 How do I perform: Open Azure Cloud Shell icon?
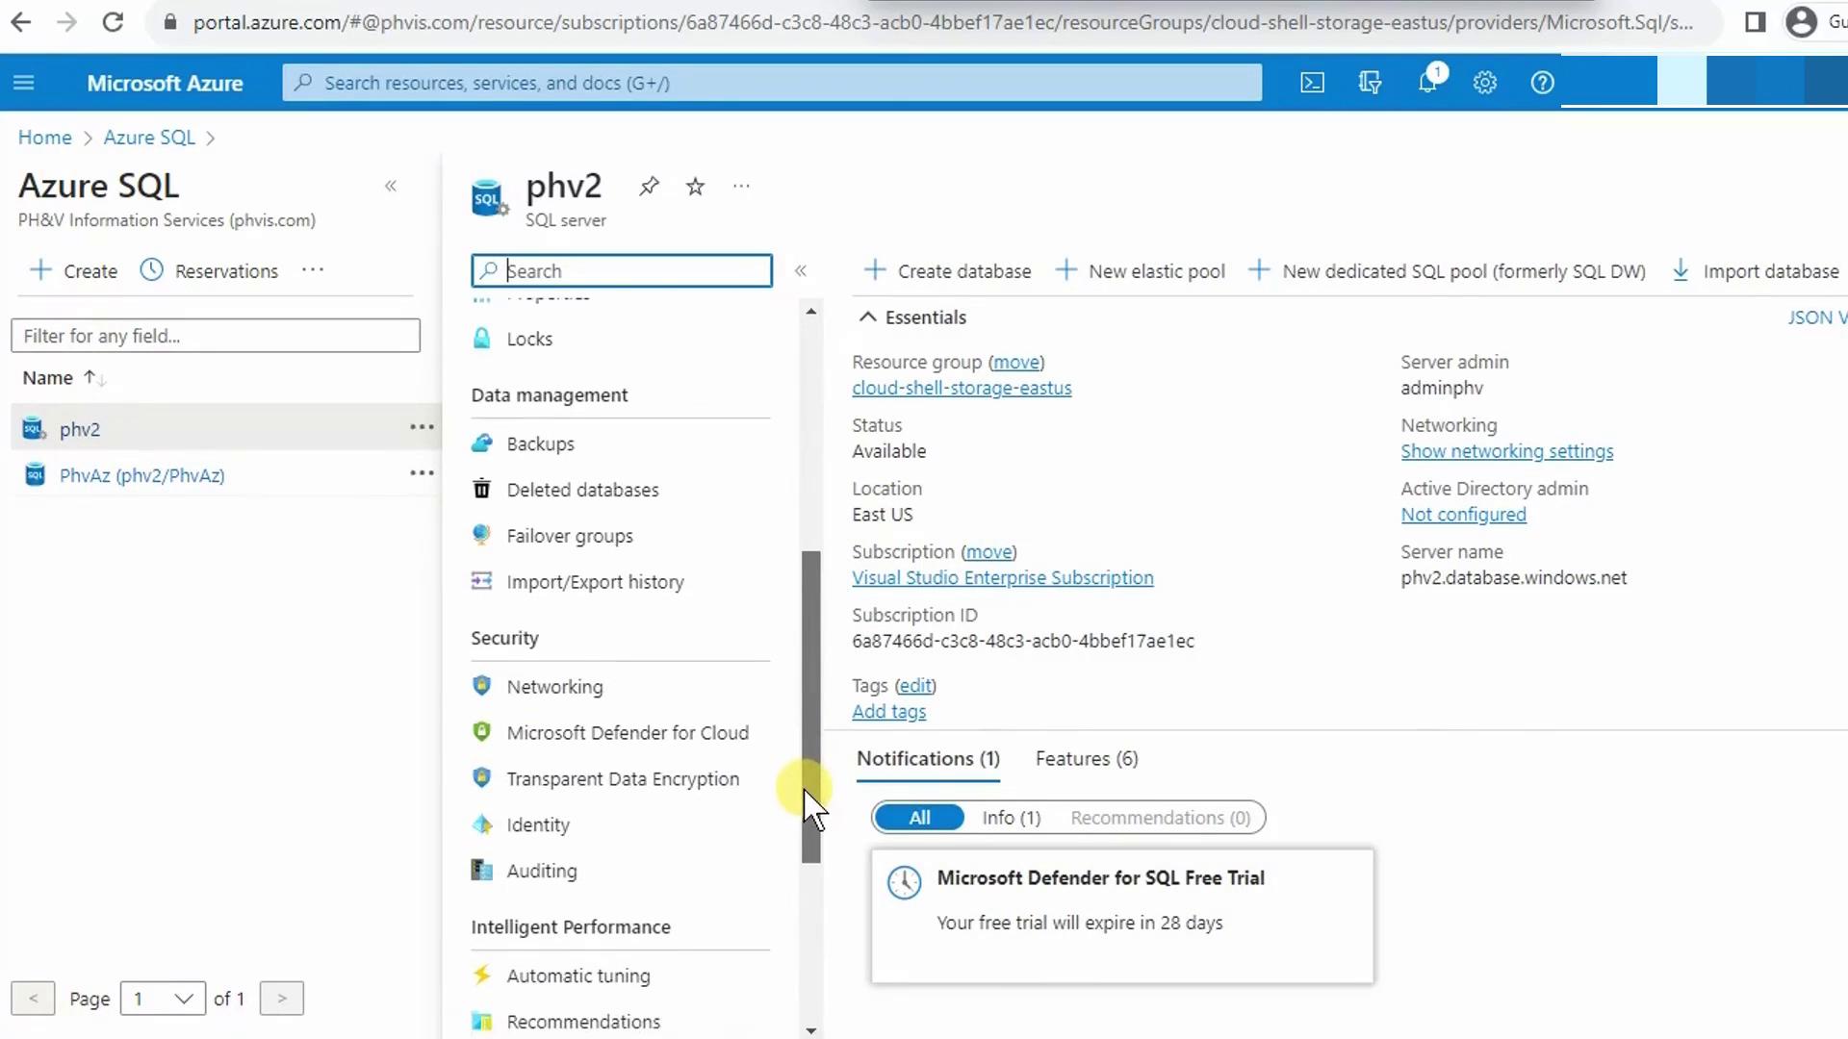click(1312, 83)
